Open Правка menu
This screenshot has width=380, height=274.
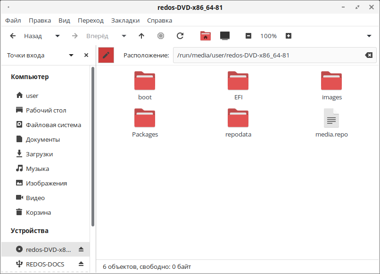click(40, 21)
